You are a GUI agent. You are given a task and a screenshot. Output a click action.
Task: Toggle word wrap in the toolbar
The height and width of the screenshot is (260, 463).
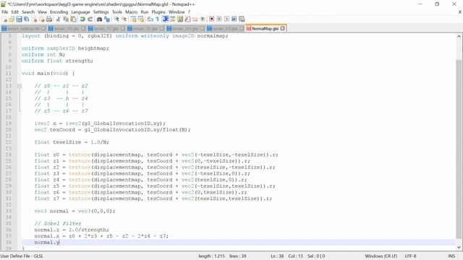click(x=150, y=19)
